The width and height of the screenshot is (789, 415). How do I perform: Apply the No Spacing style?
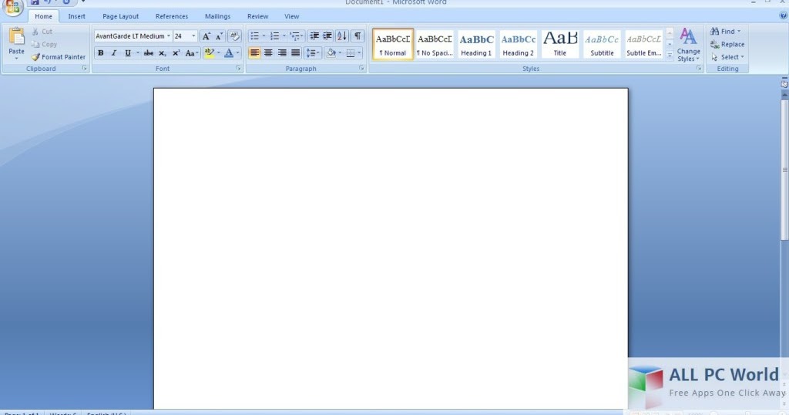[435, 44]
